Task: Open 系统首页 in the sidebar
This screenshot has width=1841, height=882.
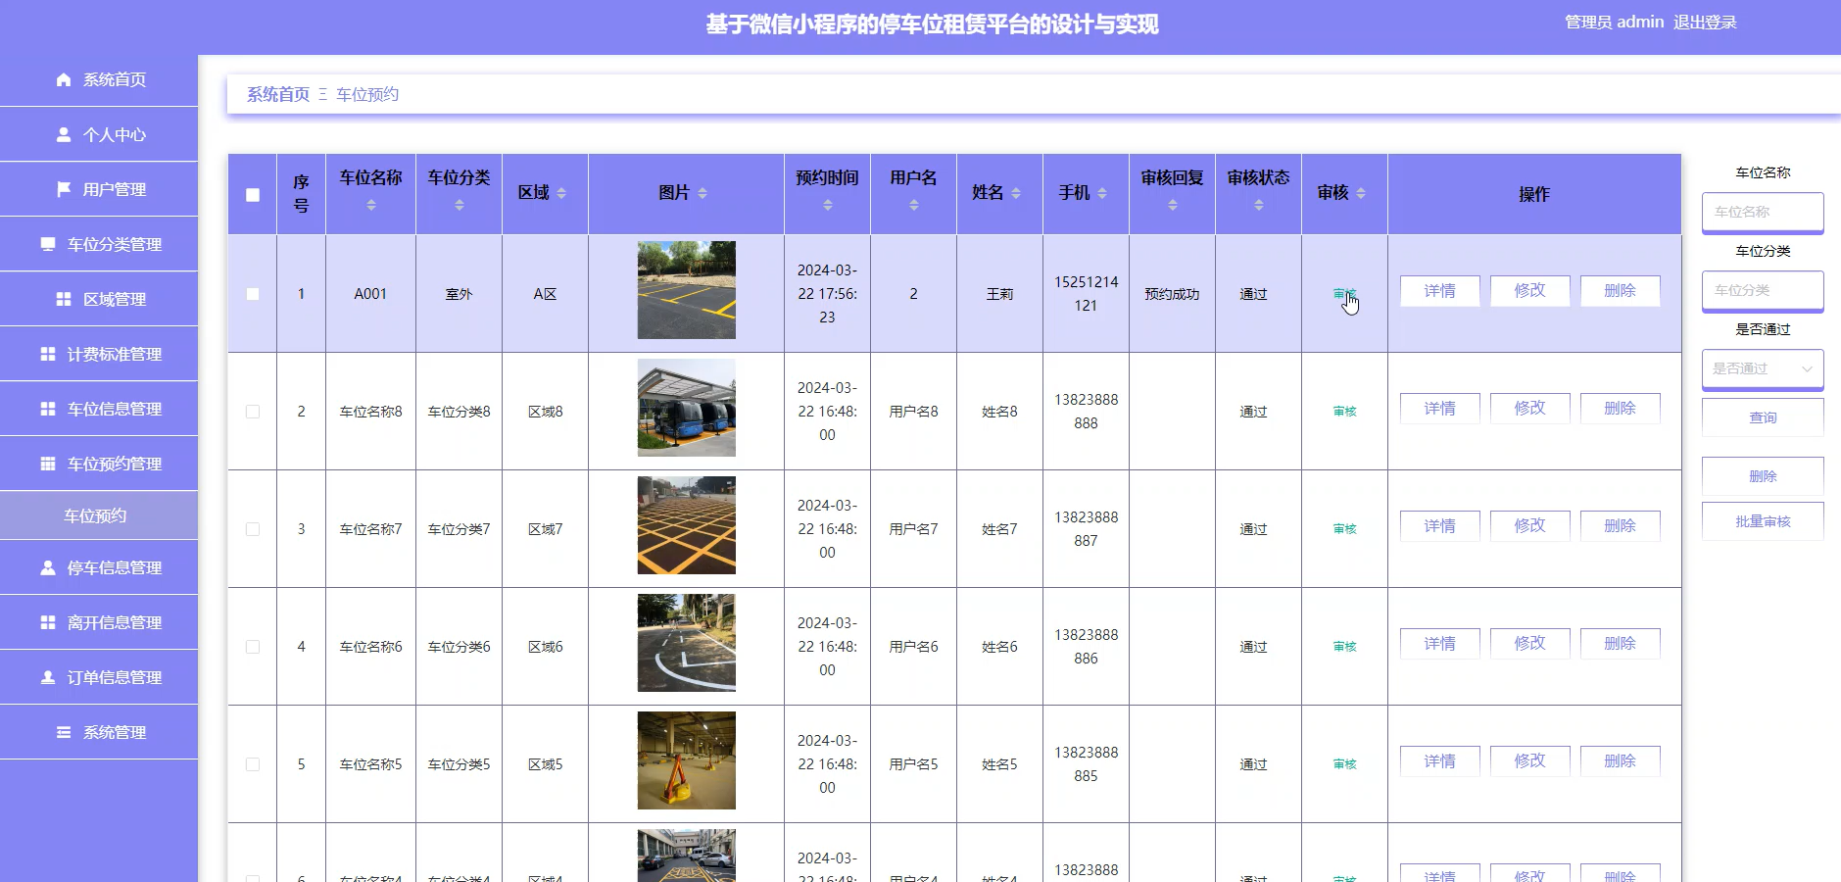Action: (x=99, y=79)
